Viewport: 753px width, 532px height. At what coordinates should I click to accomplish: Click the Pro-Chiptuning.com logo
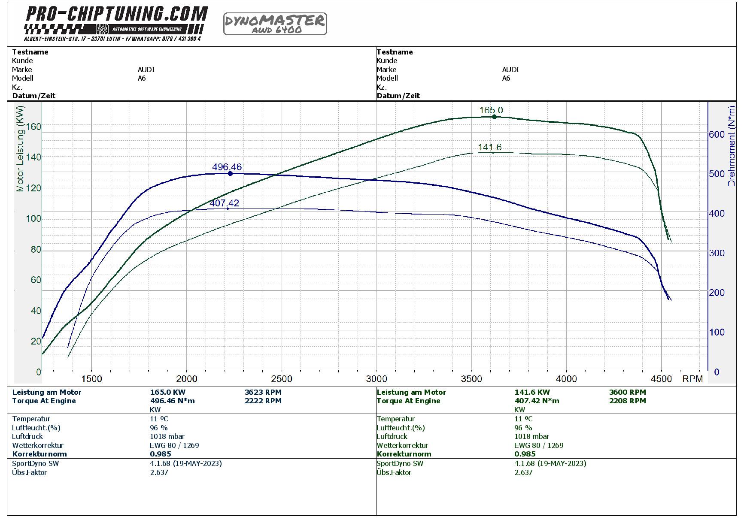116,15
